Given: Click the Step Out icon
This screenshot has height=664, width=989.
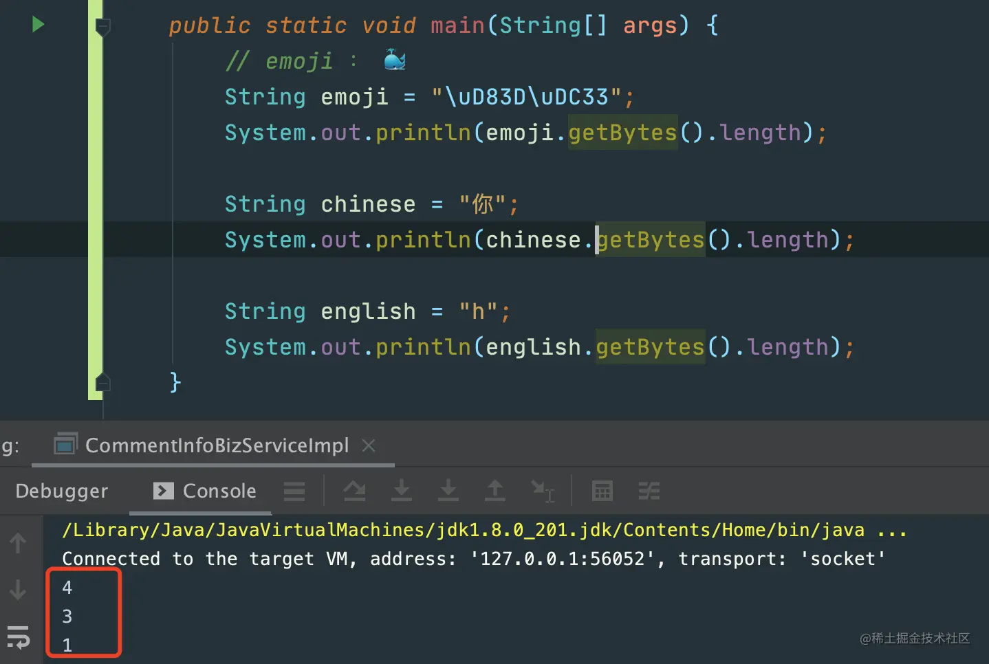Looking at the screenshot, I should (x=494, y=491).
